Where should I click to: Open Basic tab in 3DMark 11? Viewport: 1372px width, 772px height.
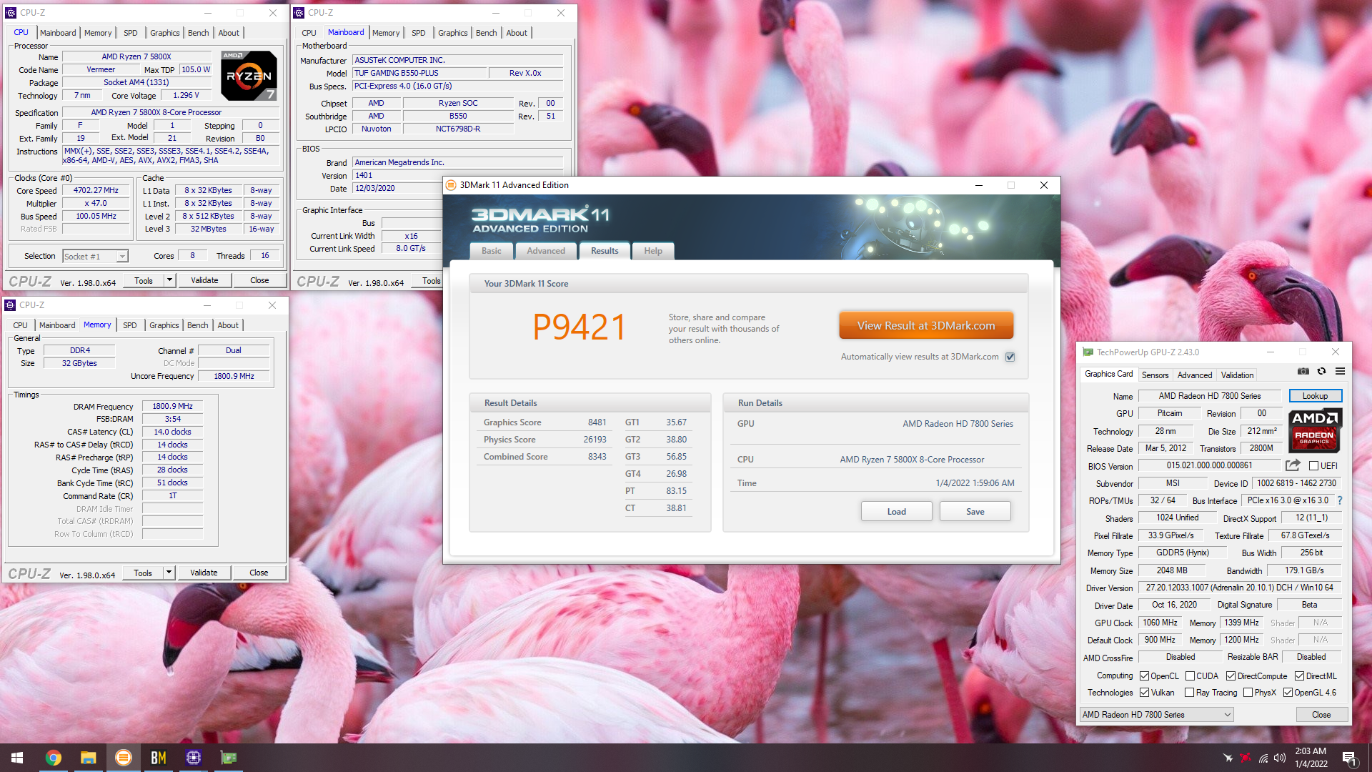(492, 251)
